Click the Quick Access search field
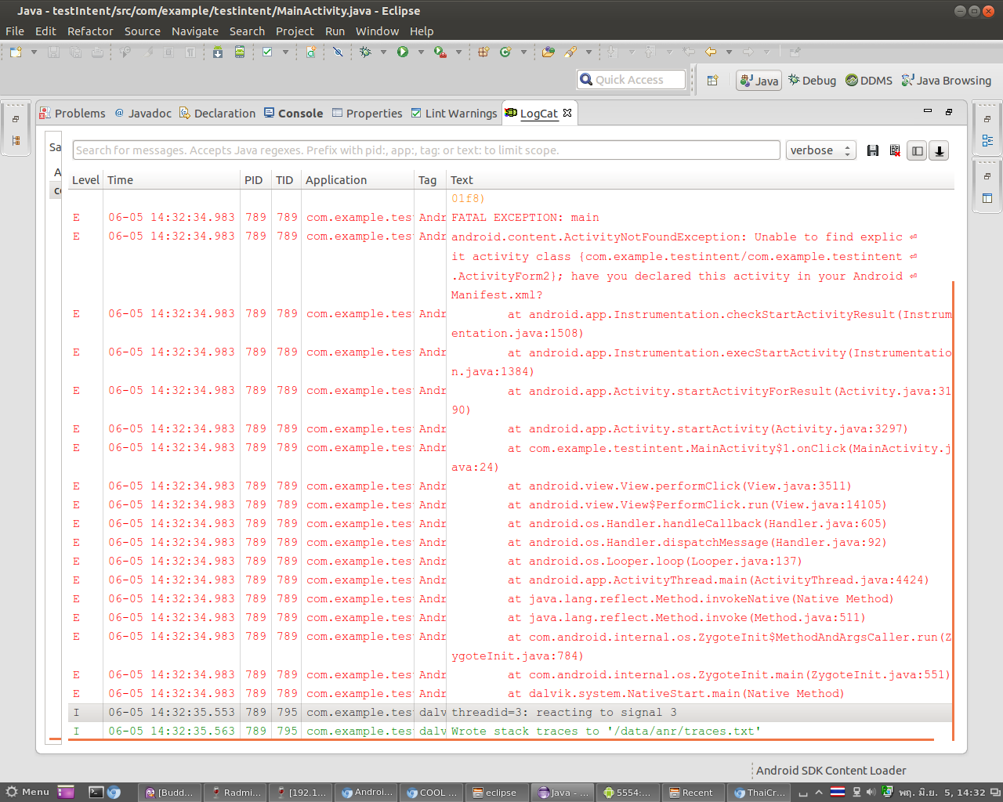 click(632, 79)
